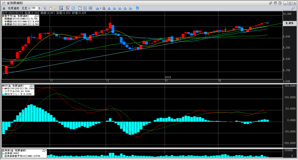The height and width of the screenshot is (160, 298).
Task: Open the chart type dropdown arrow
Action: coord(100,8)
